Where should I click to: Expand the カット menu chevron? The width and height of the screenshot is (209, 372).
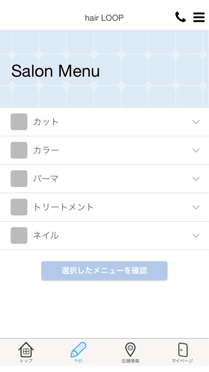coord(196,122)
